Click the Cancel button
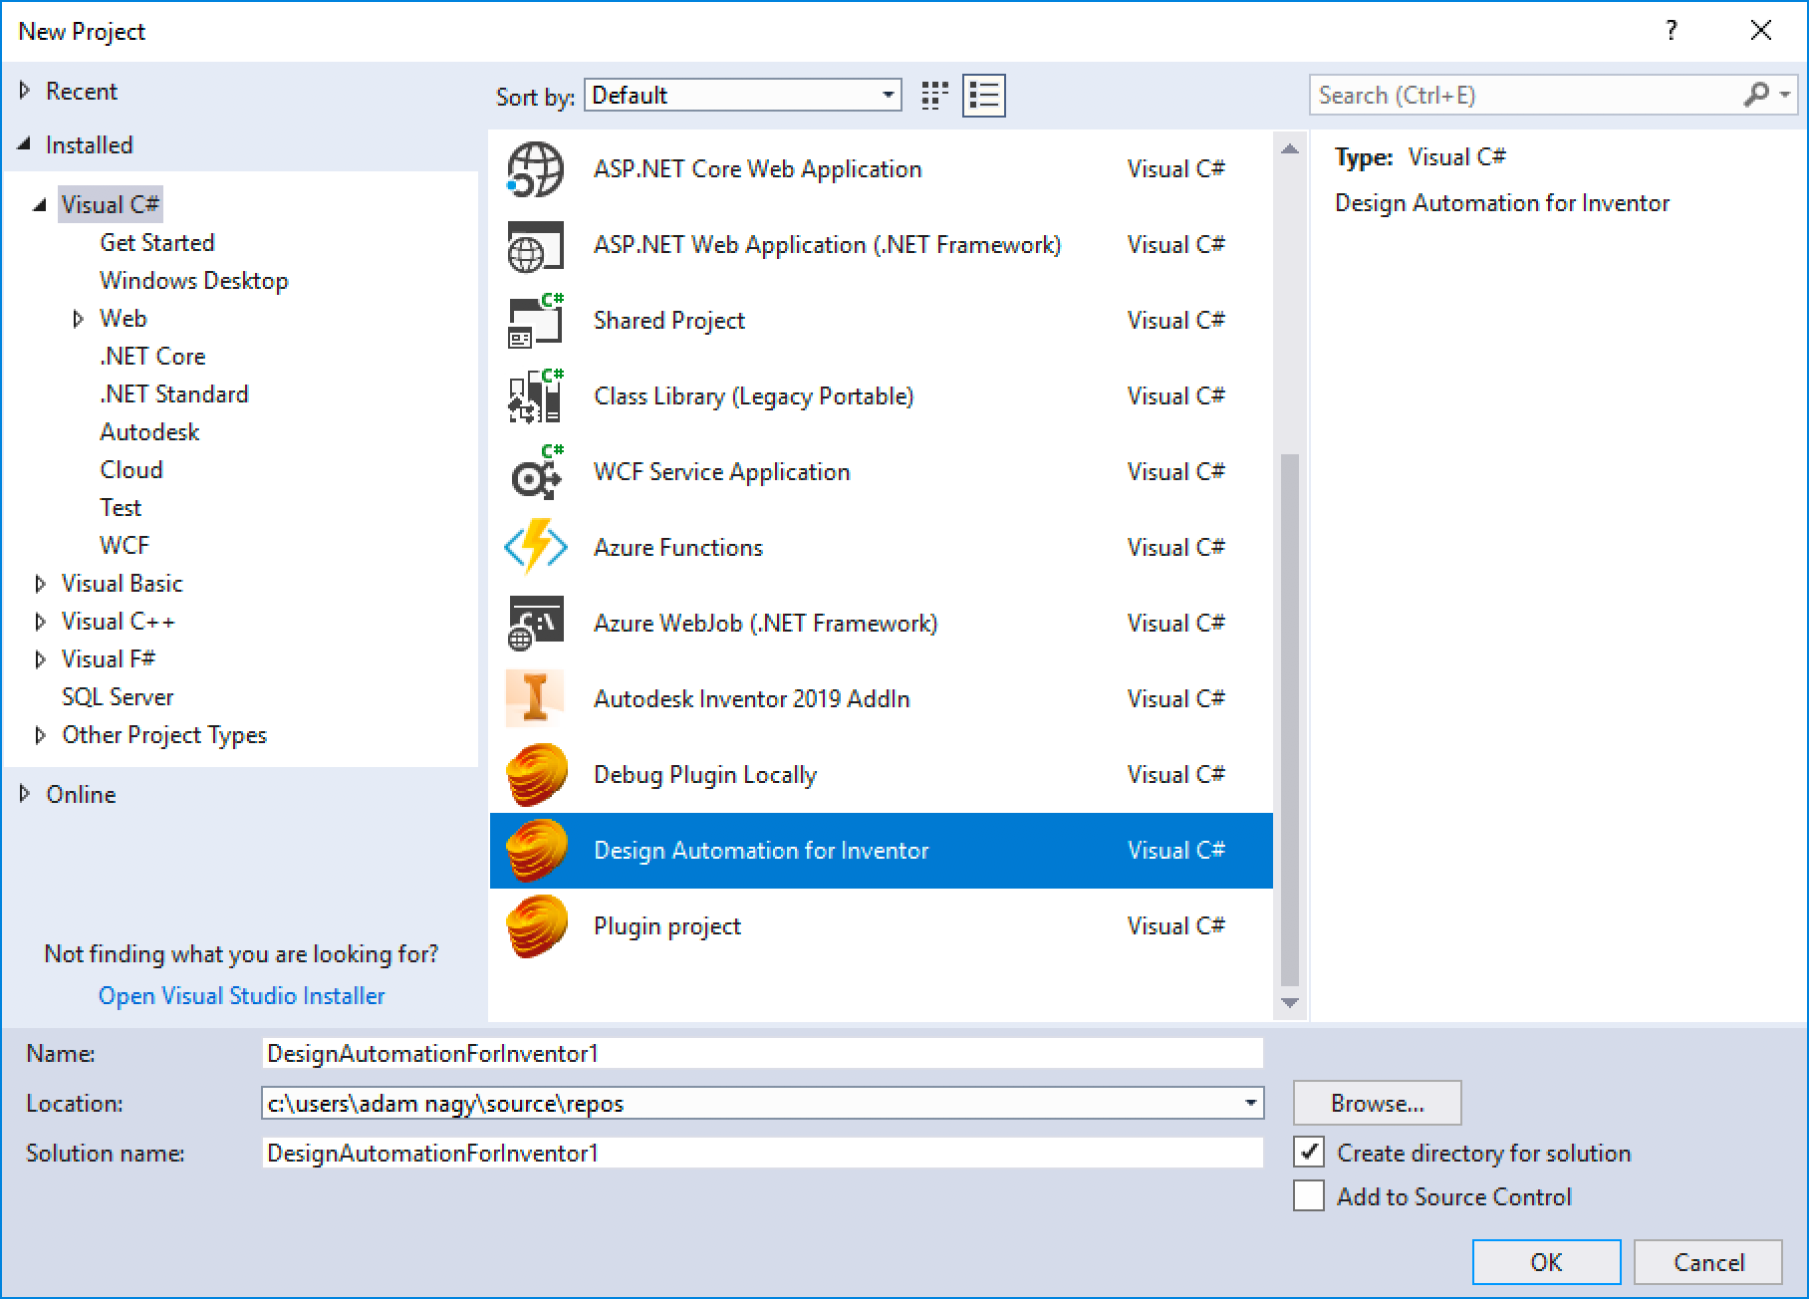The image size is (1809, 1299). click(1708, 1262)
